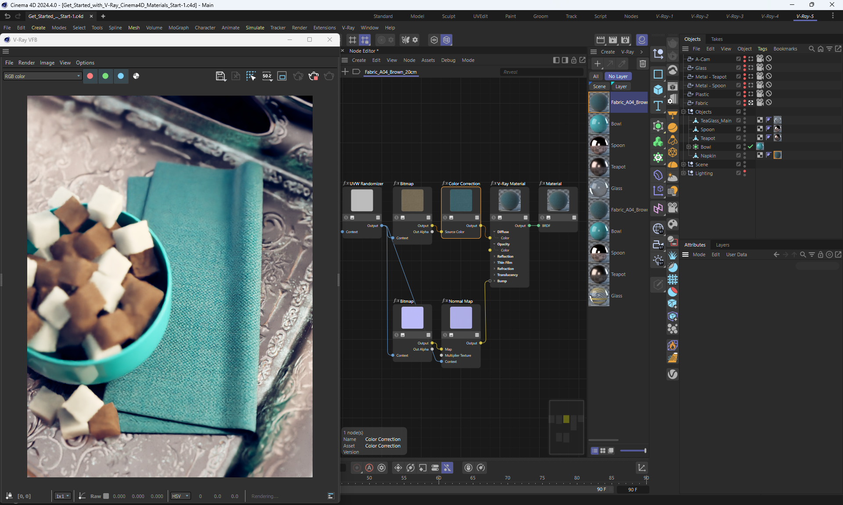Expand the Lighting group in Objects
The image size is (843, 505).
tap(683, 173)
